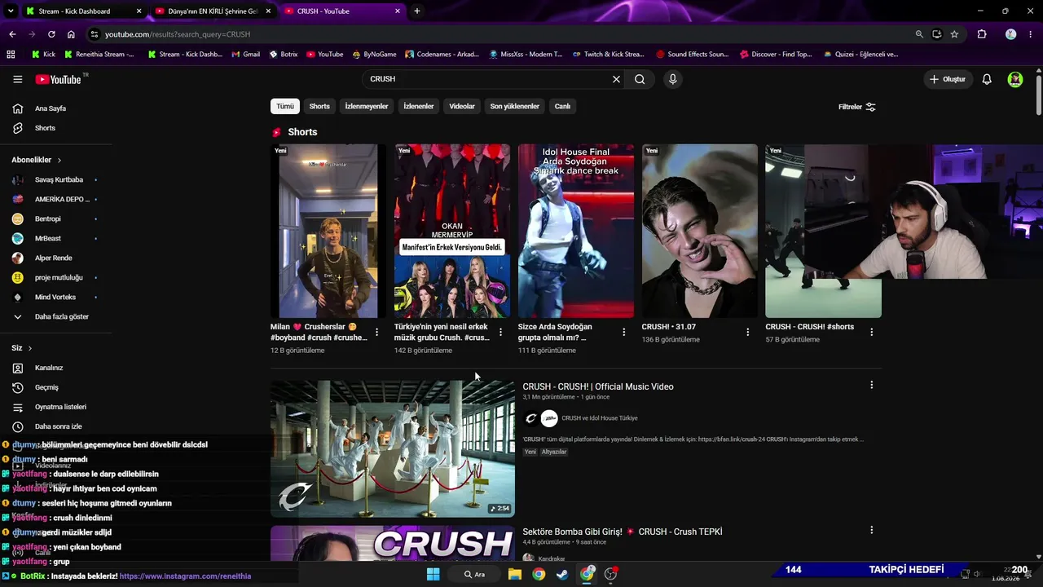Image resolution: width=1043 pixels, height=587 pixels.
Task: Select the Videolar filter chip
Action: [x=462, y=106]
